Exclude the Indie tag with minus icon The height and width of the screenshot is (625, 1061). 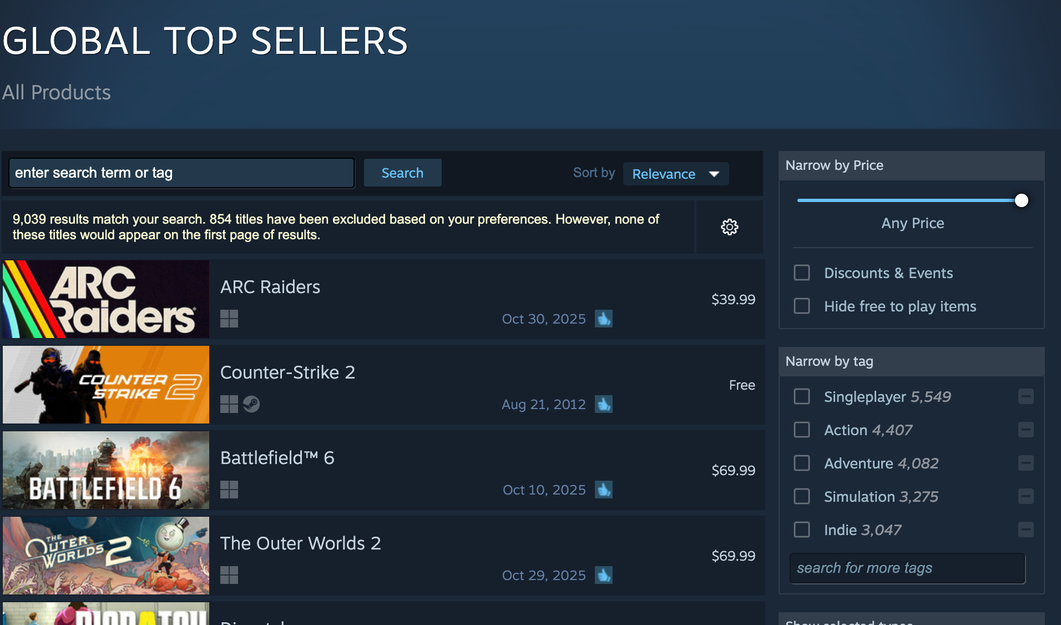pos(1025,530)
